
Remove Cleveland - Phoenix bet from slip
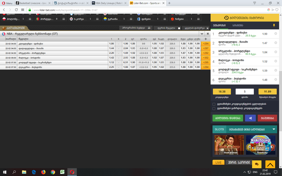(275, 34)
